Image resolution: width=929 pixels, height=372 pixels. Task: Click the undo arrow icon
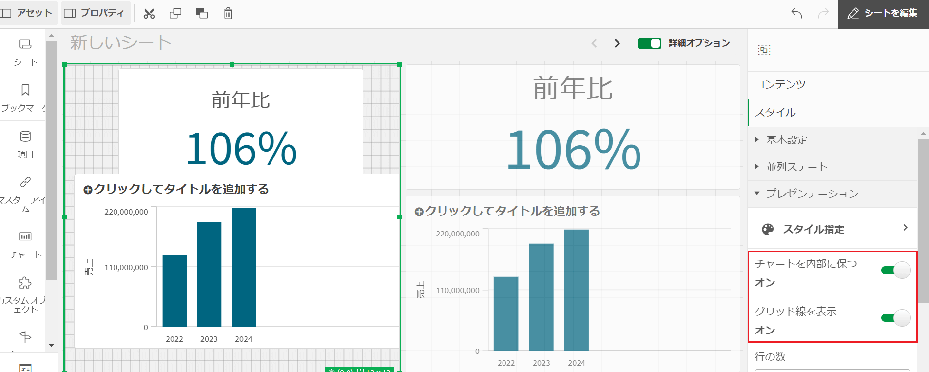tap(797, 13)
